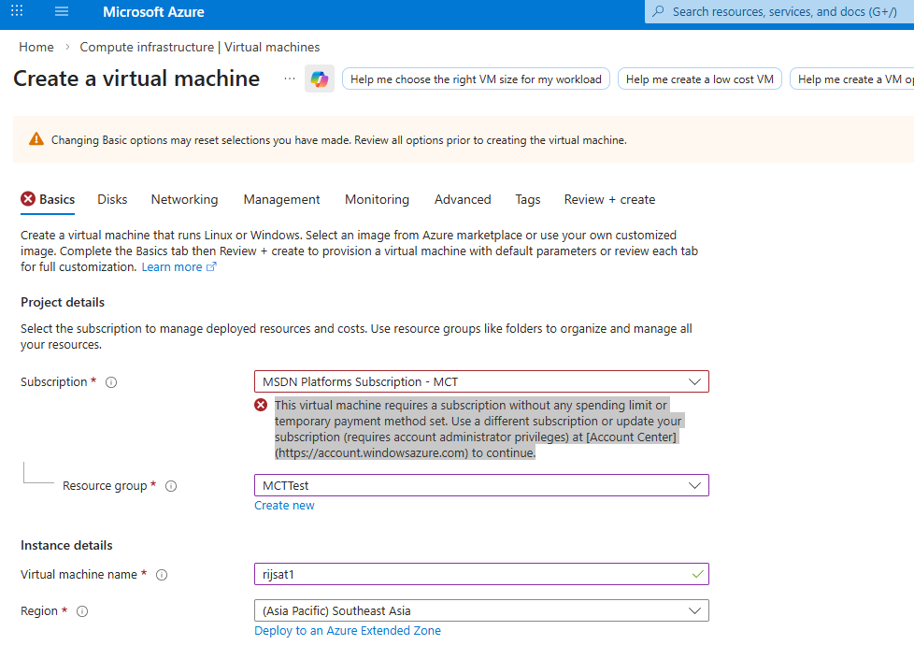Click the info icon next to Subscription
The image size is (914, 645).
[x=111, y=382]
